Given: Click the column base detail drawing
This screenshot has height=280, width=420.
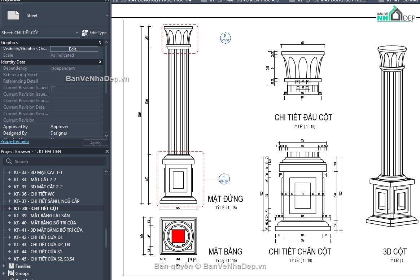Looking at the screenshot, I should [x=303, y=191].
